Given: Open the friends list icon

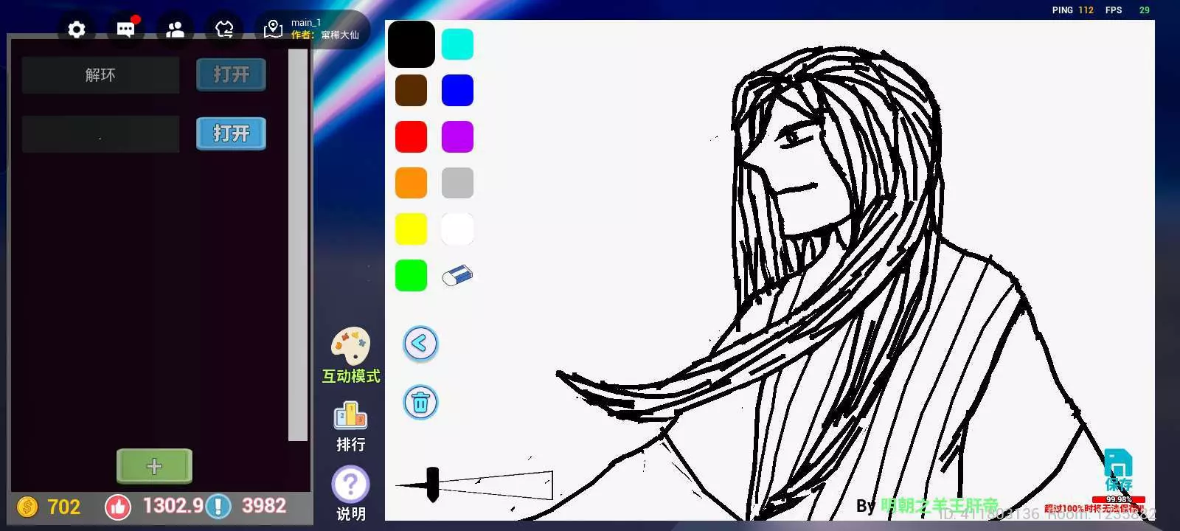Looking at the screenshot, I should 176,29.
